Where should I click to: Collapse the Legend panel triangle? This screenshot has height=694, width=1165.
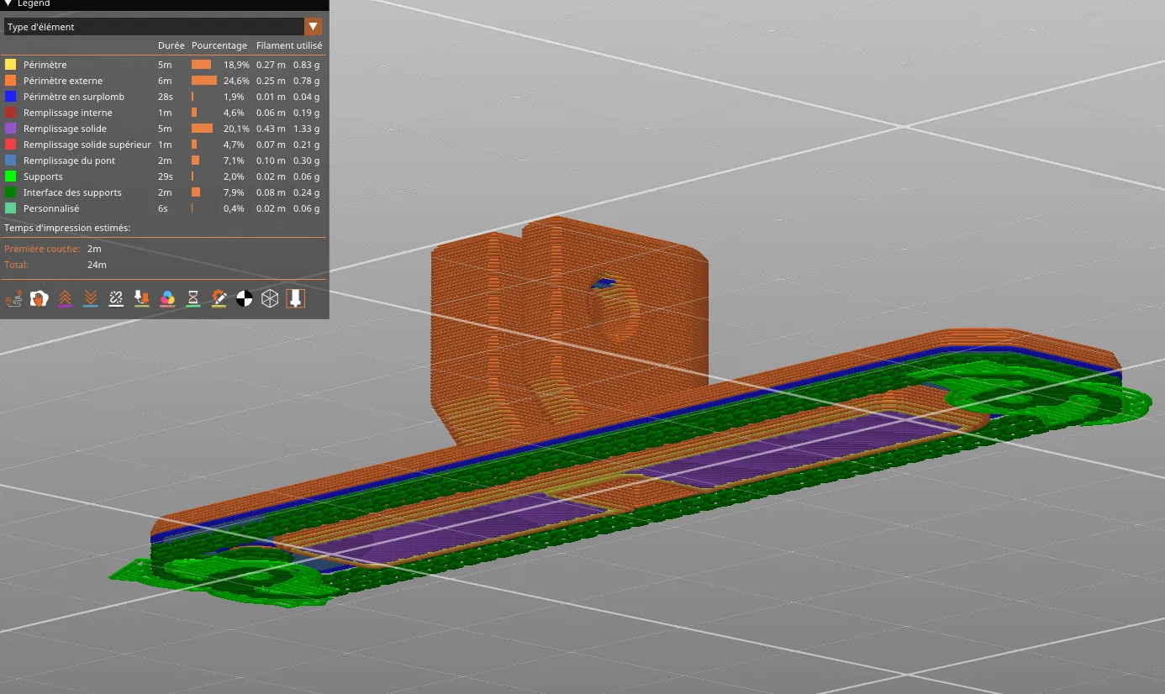8,3
